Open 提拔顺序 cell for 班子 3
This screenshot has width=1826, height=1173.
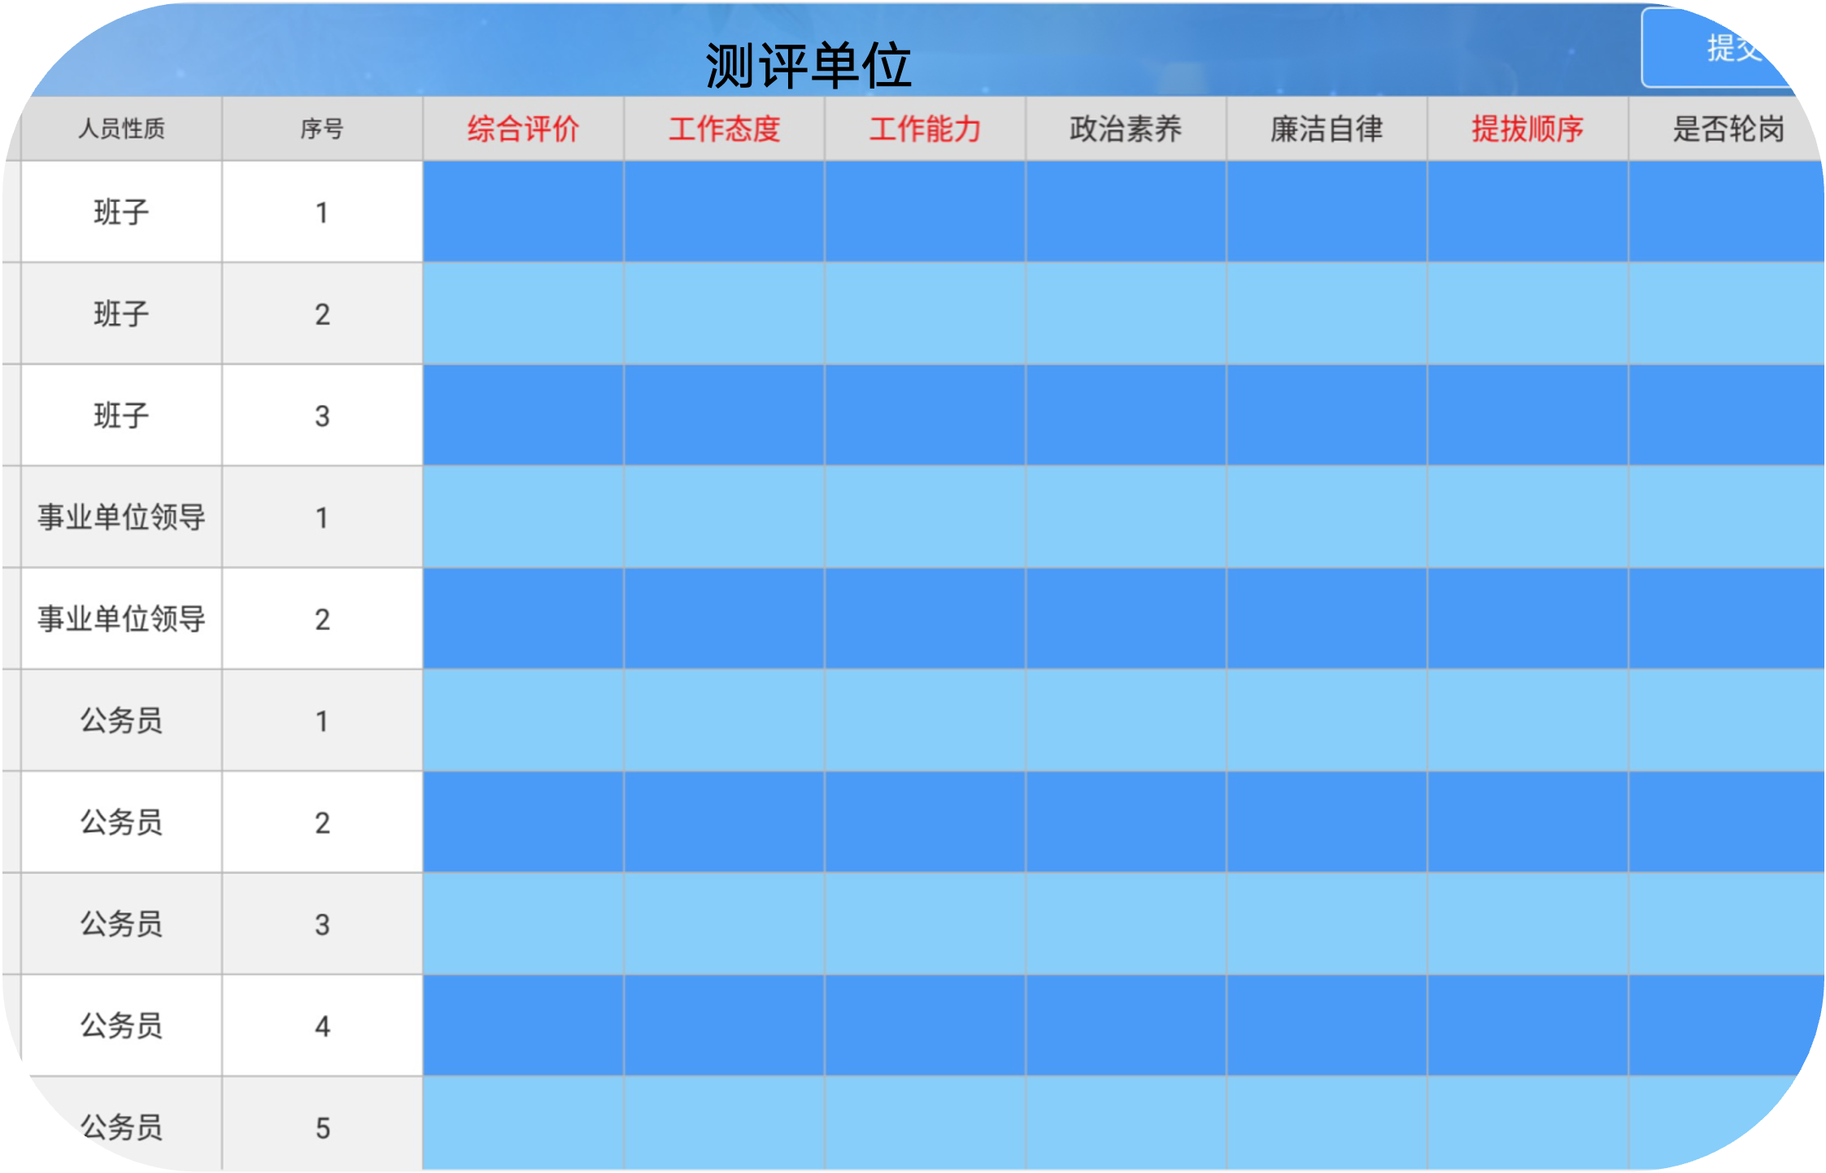point(1527,415)
